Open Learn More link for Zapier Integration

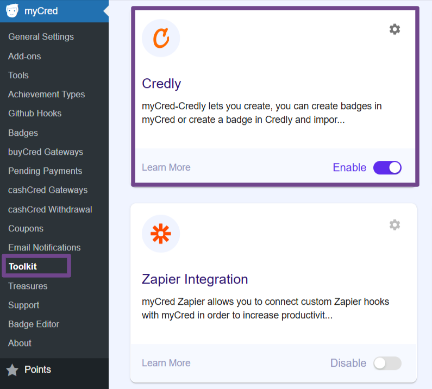[166, 363]
